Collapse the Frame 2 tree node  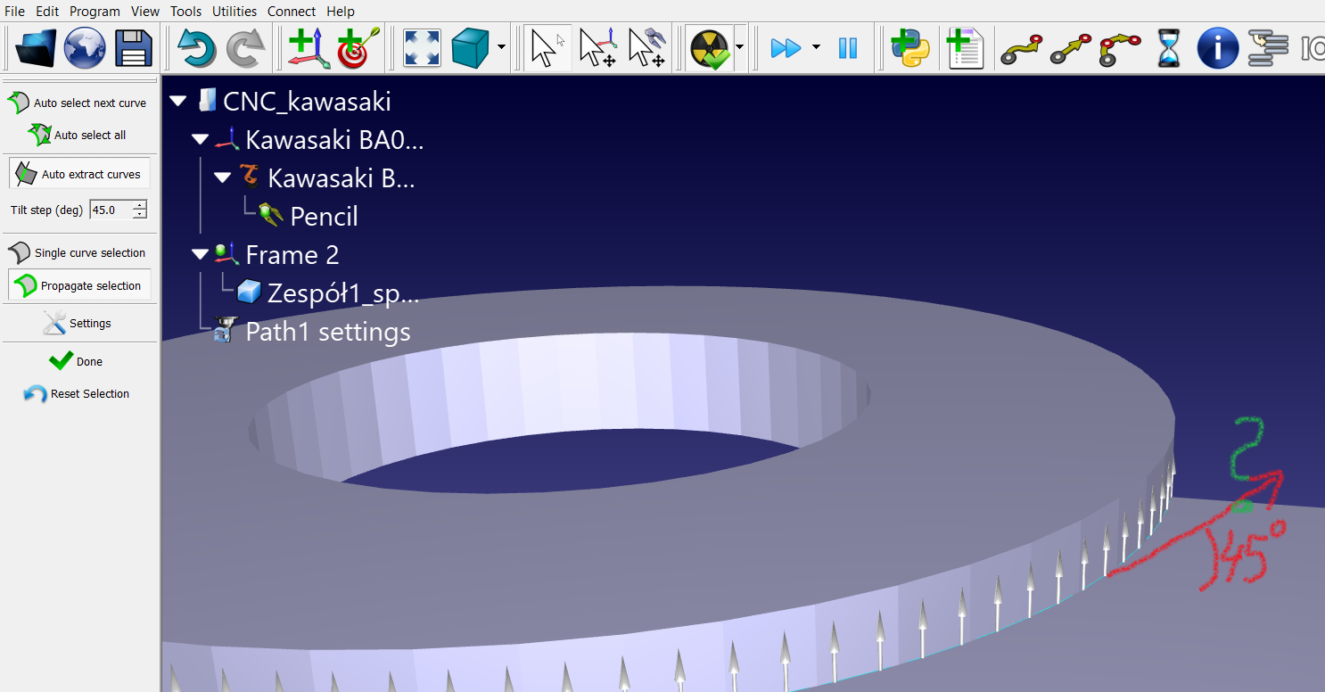pos(200,255)
